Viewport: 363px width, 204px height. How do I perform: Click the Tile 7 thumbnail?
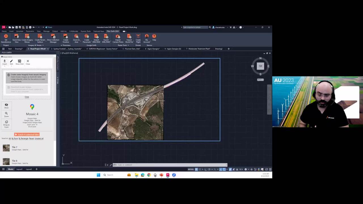6,148
